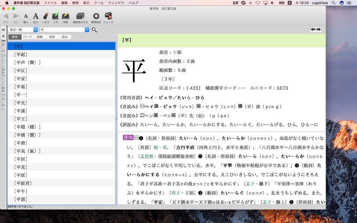Open Siri from the menu bar
357x223 pixels.
(x=342, y=3)
